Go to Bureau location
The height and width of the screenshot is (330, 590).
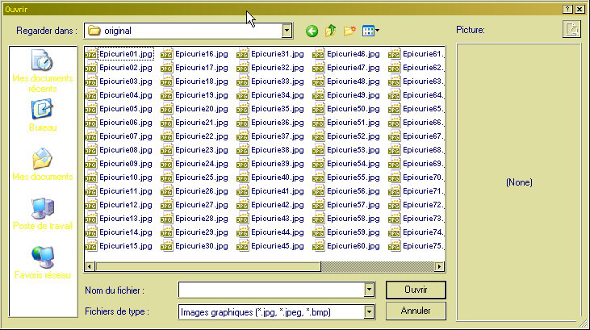click(42, 116)
